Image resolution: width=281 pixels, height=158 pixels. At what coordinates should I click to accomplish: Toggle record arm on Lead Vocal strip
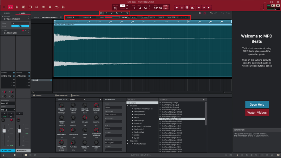12,120
